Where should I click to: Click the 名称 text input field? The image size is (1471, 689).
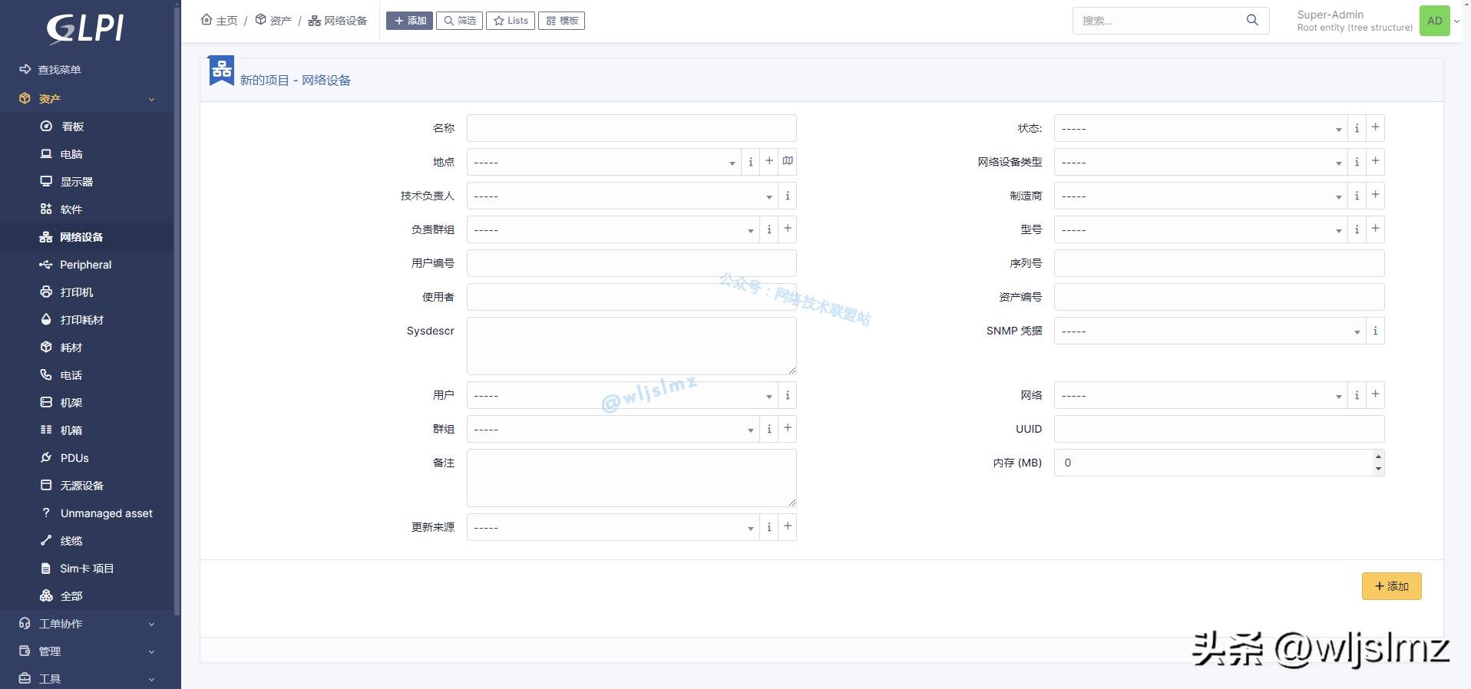click(631, 128)
